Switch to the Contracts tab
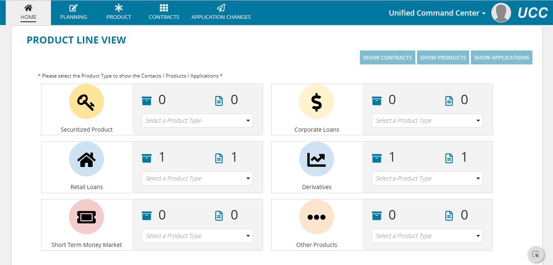This screenshot has width=553, height=265. pos(164,12)
